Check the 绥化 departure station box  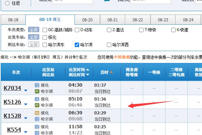click(x=45, y=37)
